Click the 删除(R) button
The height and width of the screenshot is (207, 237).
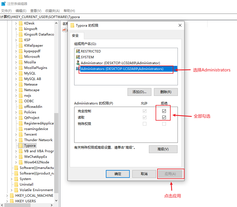(x=166, y=92)
